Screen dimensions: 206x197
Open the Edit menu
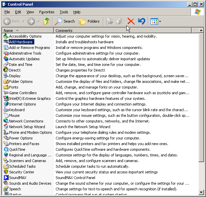[18, 12]
